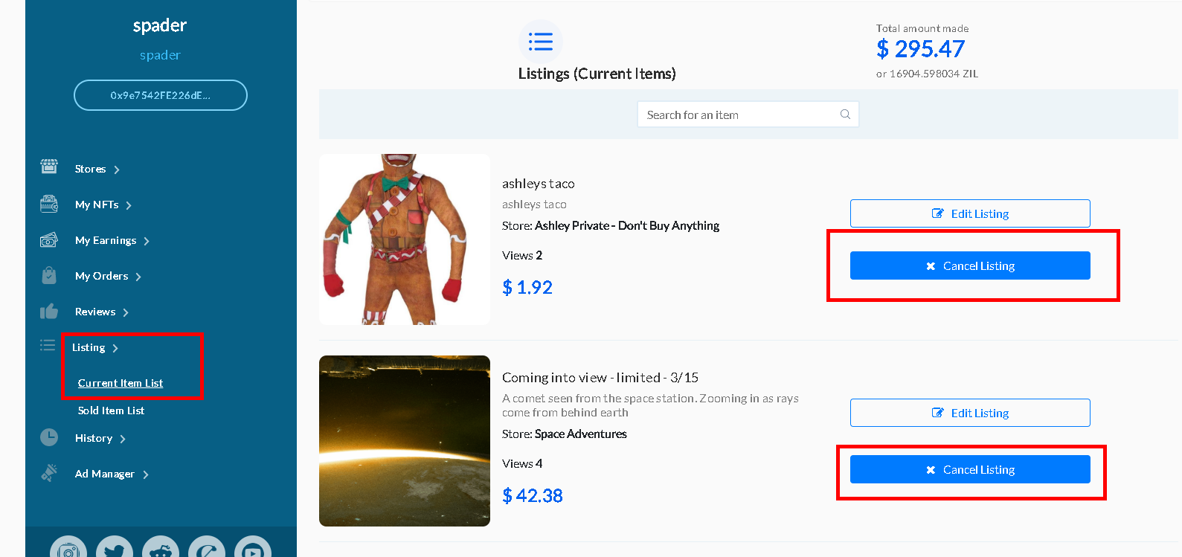Open the Sold Item List menu entry
1182x557 pixels.
pos(111,410)
